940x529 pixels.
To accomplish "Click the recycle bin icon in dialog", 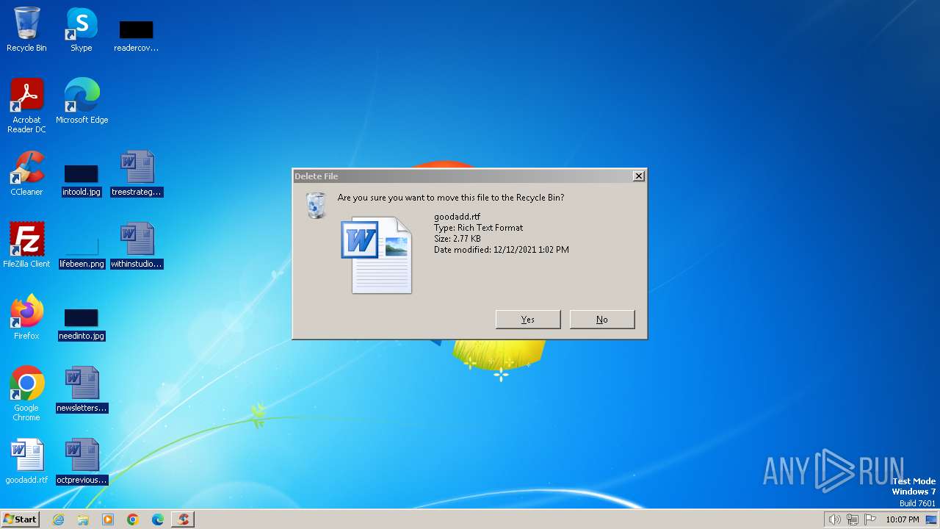I will pyautogui.click(x=316, y=205).
